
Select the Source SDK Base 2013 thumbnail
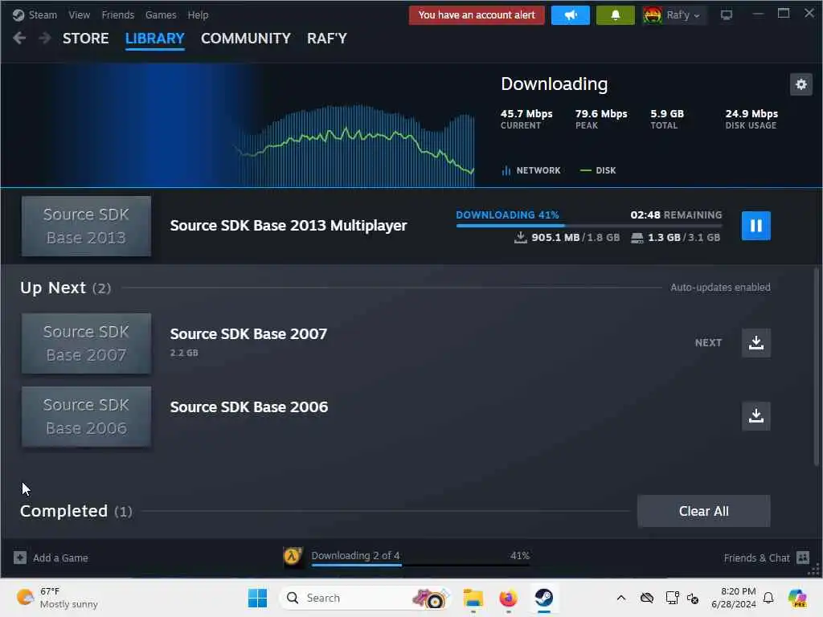tap(86, 226)
